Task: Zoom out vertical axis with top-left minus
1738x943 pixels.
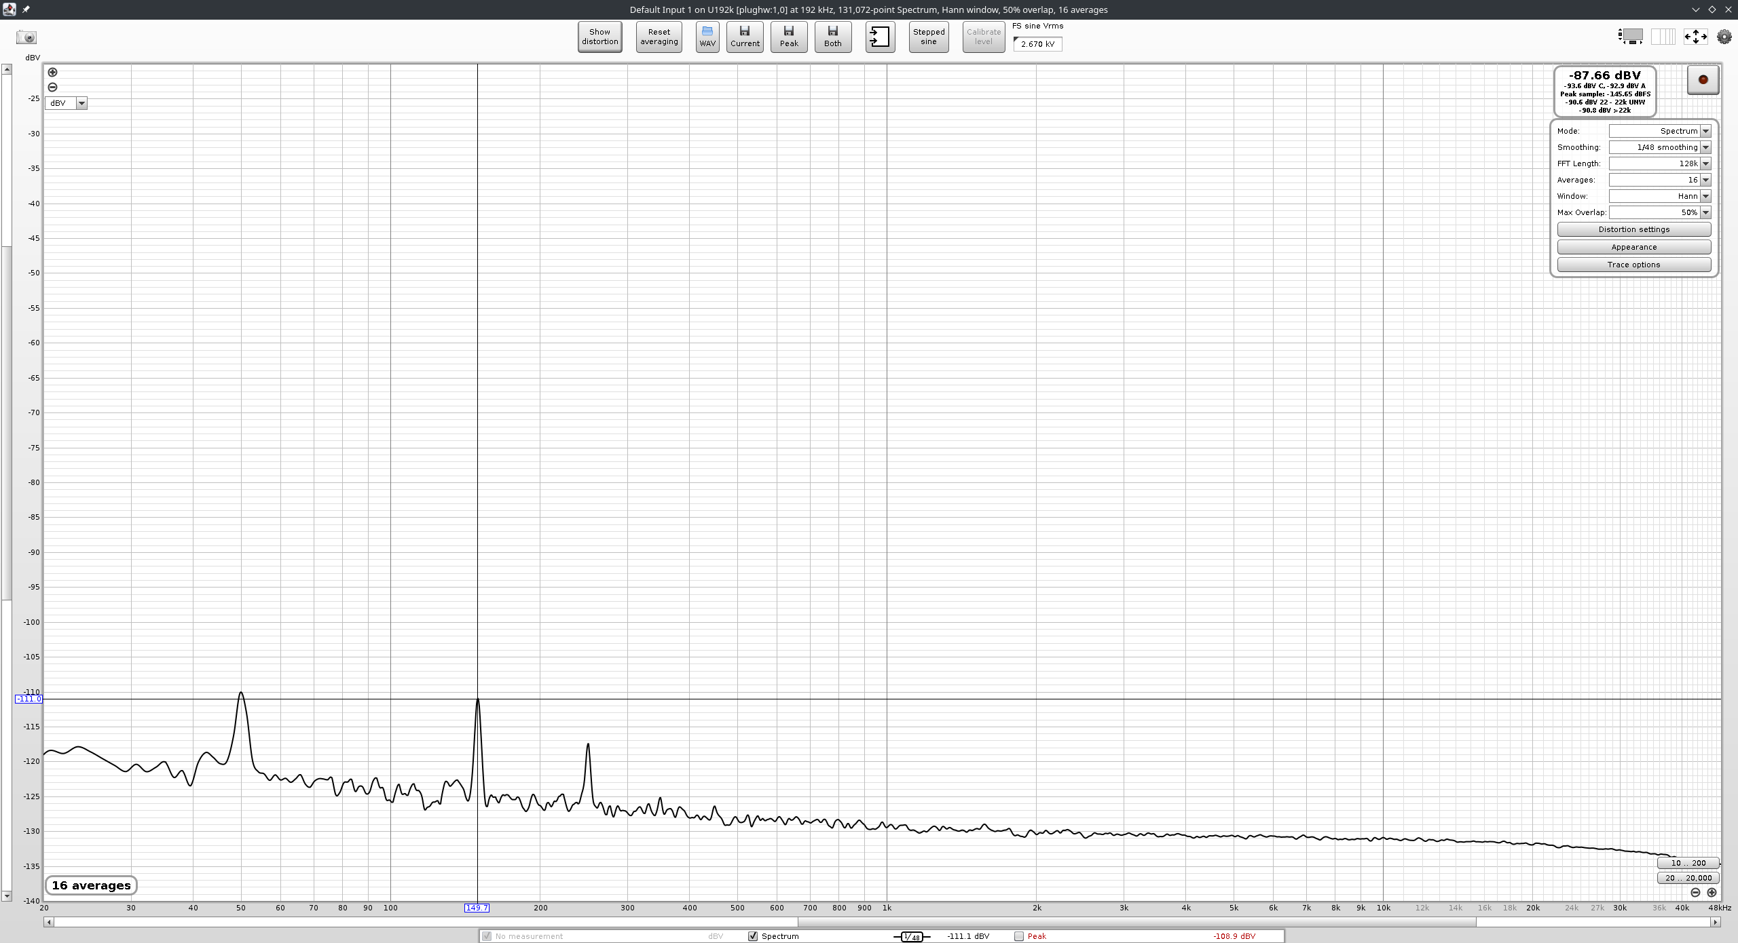Action: click(52, 87)
